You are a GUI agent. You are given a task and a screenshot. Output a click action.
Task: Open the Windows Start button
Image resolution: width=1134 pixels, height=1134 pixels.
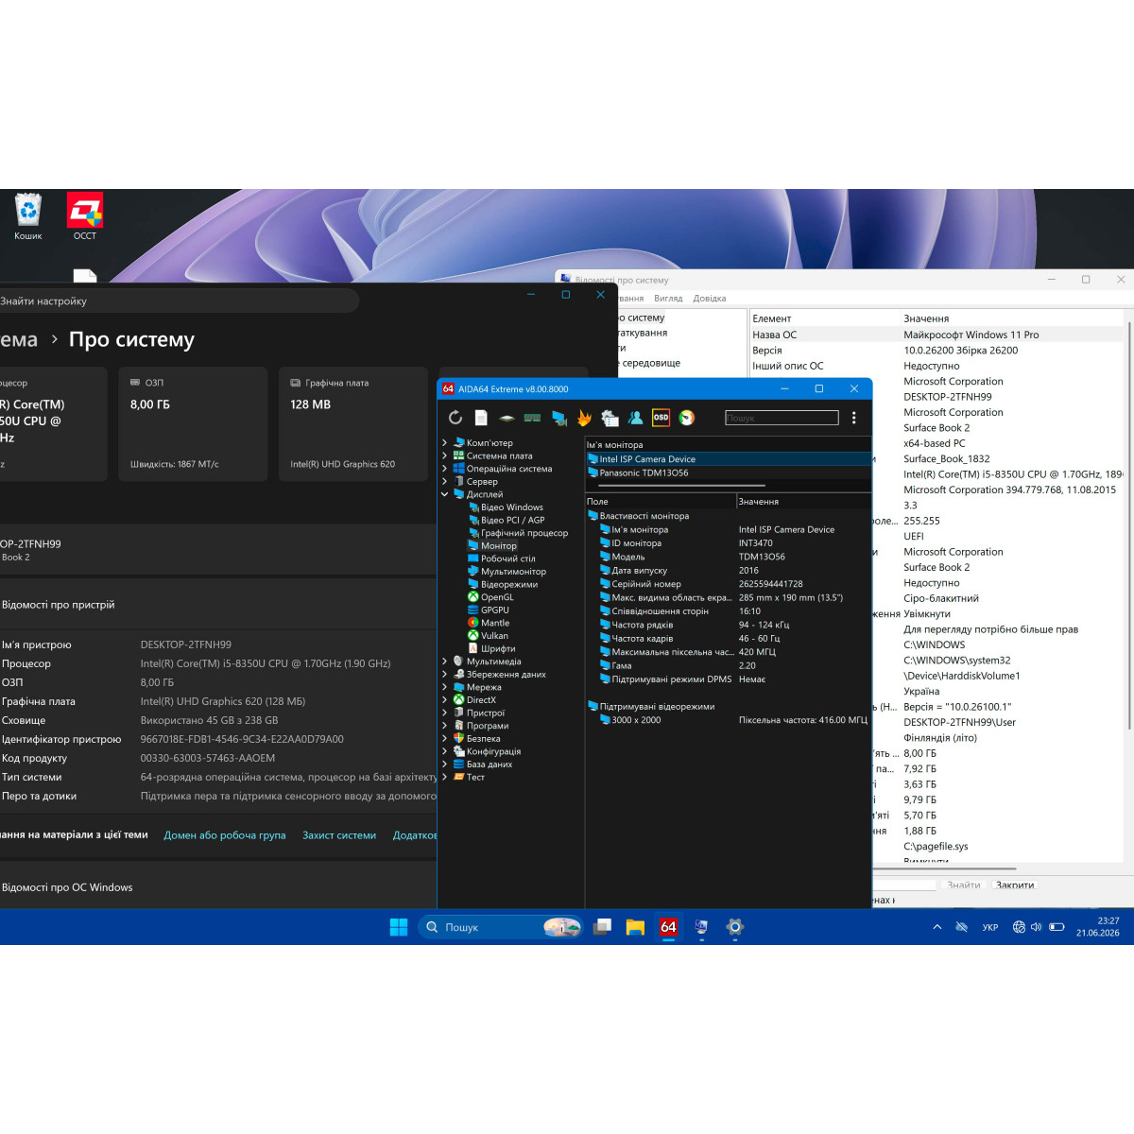(399, 927)
